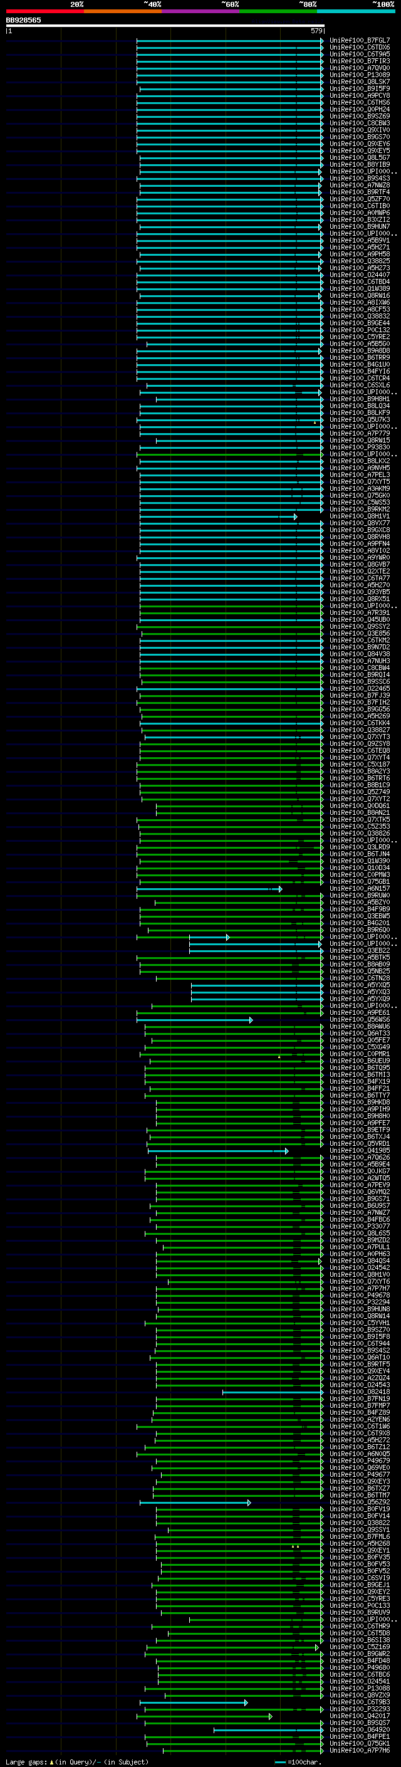Choose hit UniRef100_B4FF21
The image size is (401, 1767).
click(359, 1089)
